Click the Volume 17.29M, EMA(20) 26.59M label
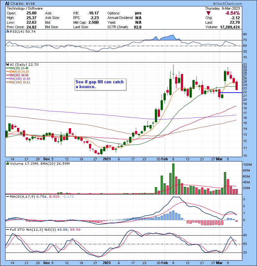 (x=40, y=163)
